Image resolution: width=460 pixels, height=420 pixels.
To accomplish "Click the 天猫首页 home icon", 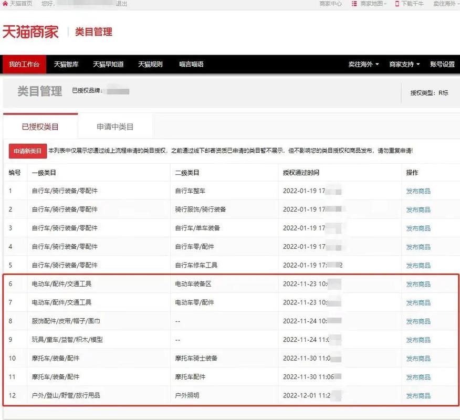I will point(5,4).
